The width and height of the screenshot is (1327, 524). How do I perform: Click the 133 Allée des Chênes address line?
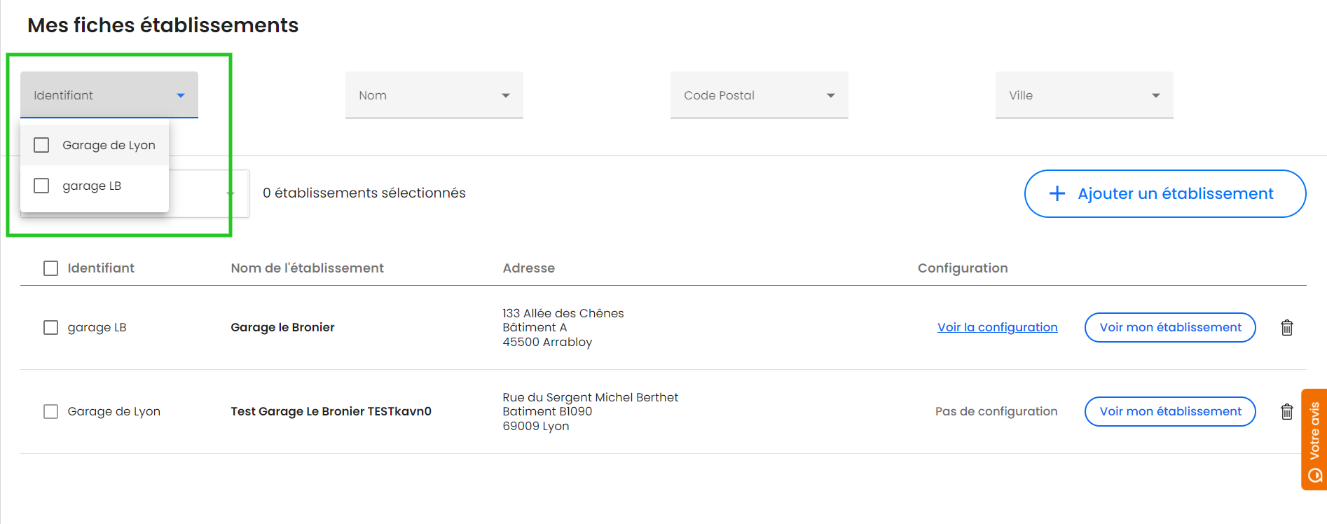563,313
